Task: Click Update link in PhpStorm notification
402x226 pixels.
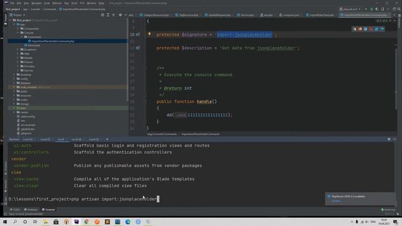Action: (x=336, y=201)
